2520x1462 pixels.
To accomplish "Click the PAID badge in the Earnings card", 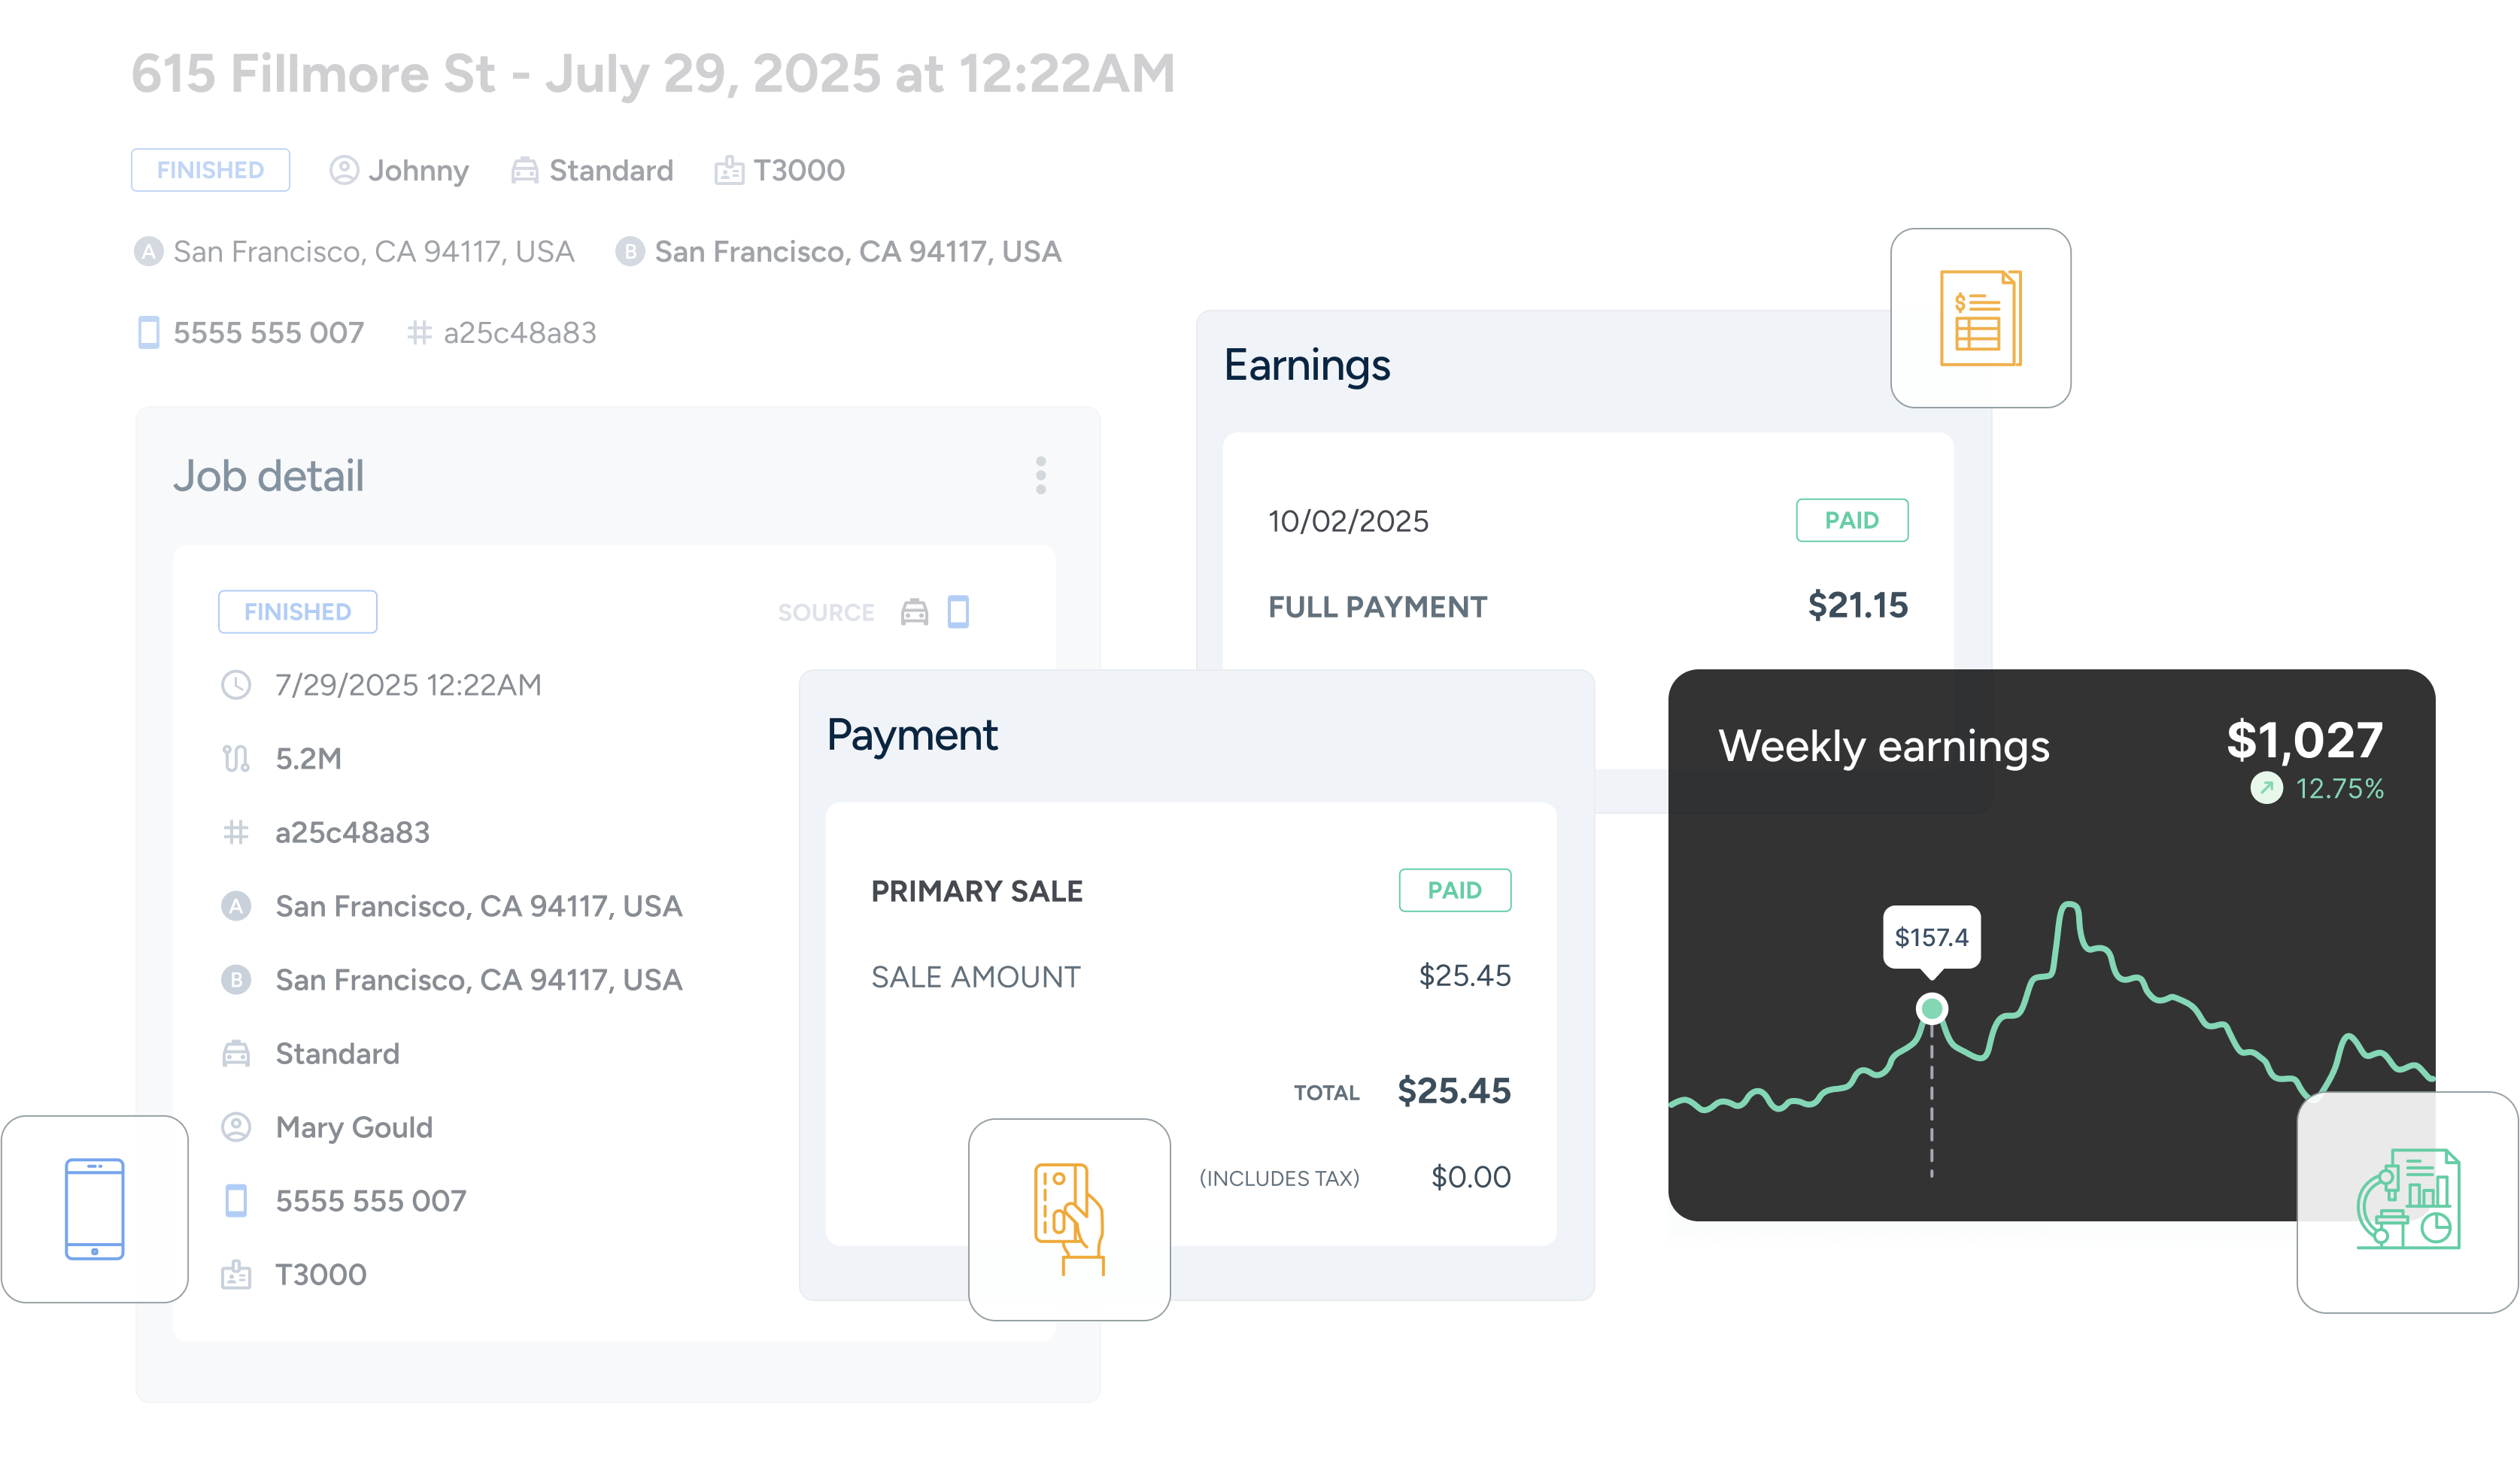I will point(1852,520).
